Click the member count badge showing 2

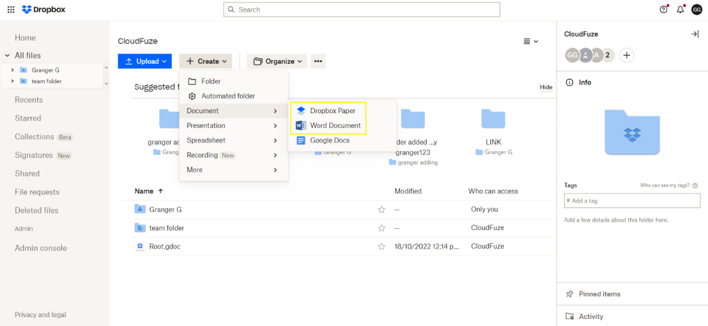click(x=608, y=55)
